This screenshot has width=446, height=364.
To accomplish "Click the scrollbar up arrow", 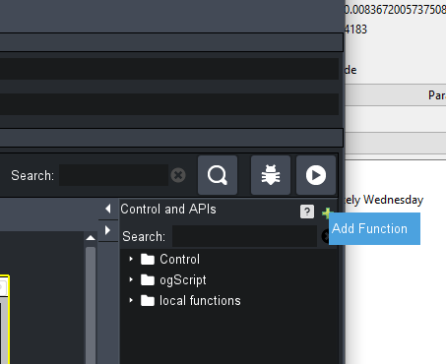I will click(x=91, y=238).
